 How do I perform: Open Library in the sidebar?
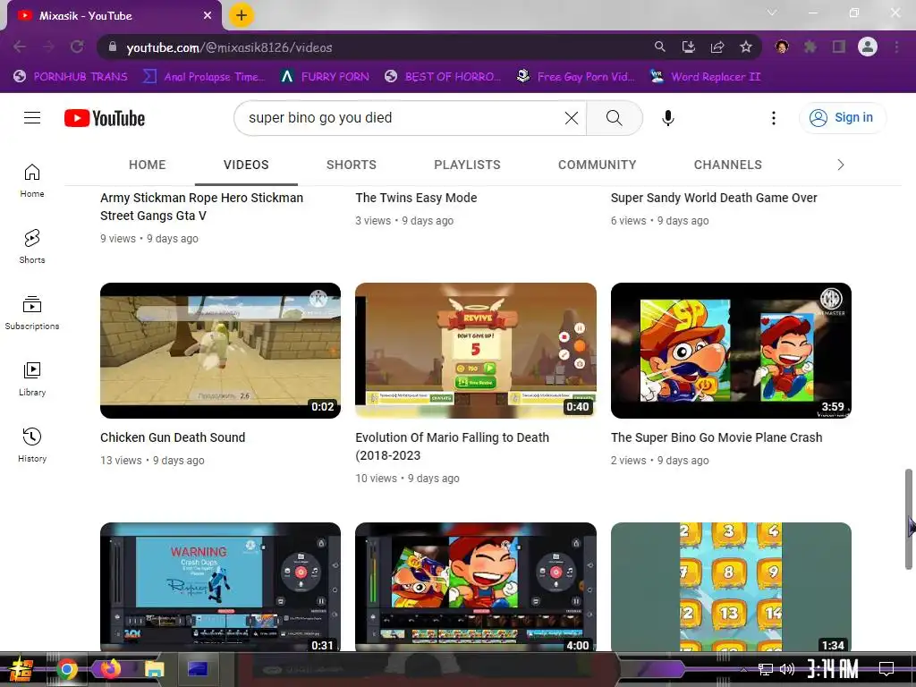tap(32, 379)
